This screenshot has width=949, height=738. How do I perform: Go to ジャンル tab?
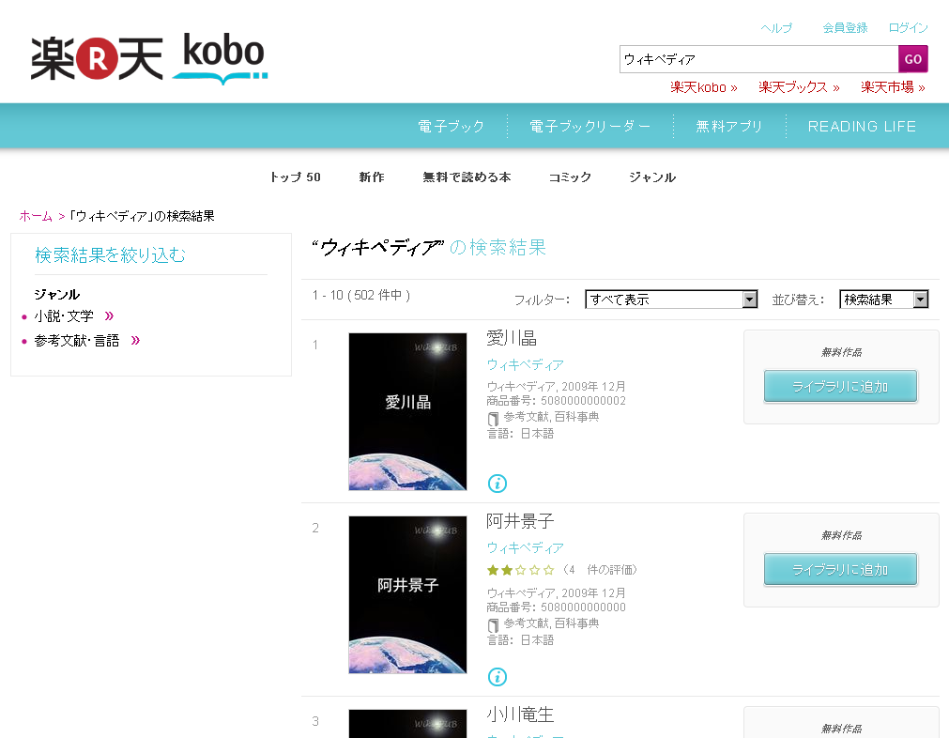click(x=651, y=177)
